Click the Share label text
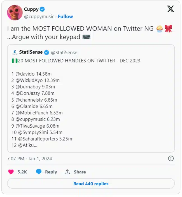 pyautogui.click(x=80, y=172)
